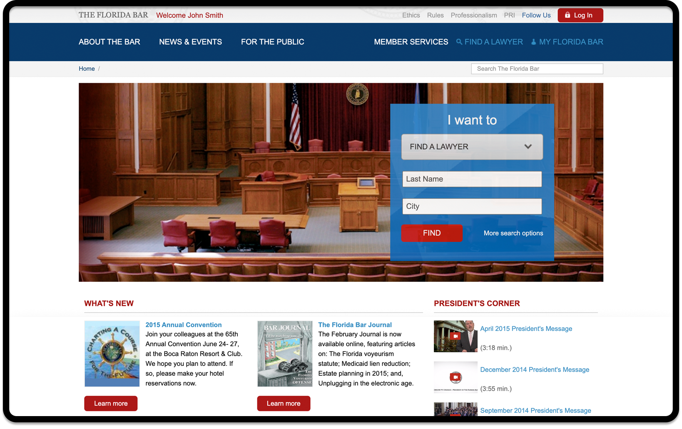Viewport: 682px width, 429px height.
Task: Click Learn more under 2015 Annual Convention
Action: pyautogui.click(x=111, y=403)
